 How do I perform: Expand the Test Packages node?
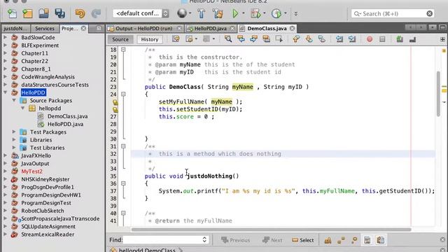(14, 132)
